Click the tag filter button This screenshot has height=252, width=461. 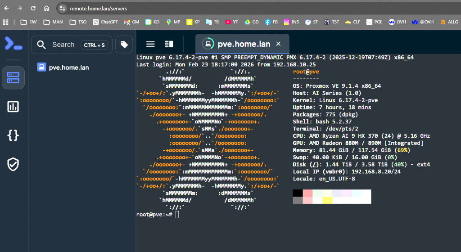[x=124, y=45]
